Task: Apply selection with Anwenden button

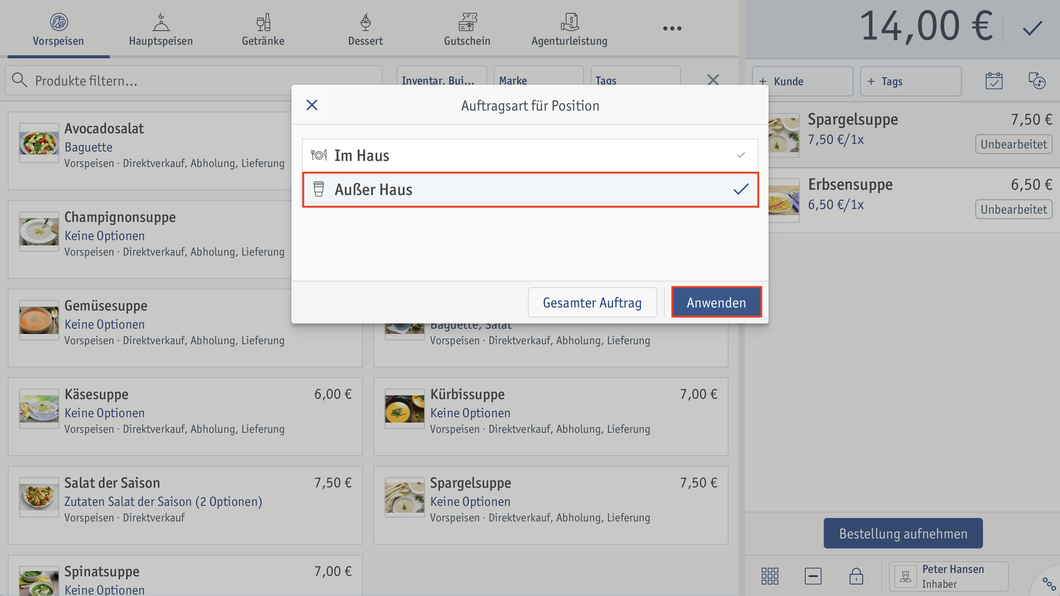Action: (716, 302)
